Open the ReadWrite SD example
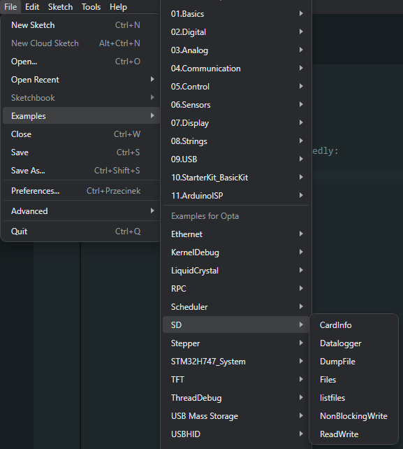The image size is (403, 449). pos(354,434)
